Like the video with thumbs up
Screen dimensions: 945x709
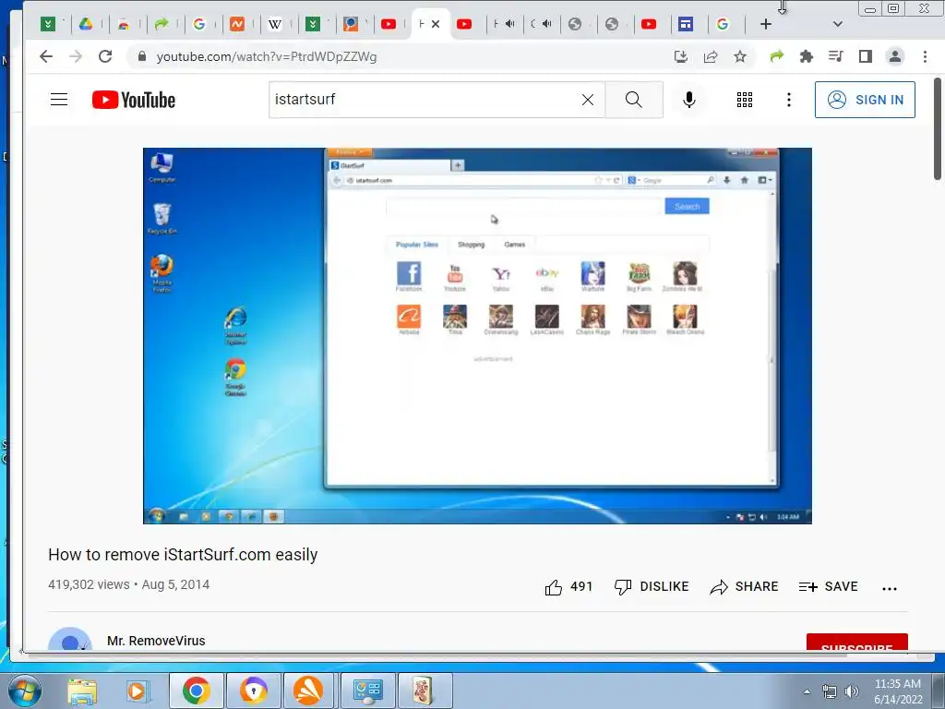[x=568, y=586]
